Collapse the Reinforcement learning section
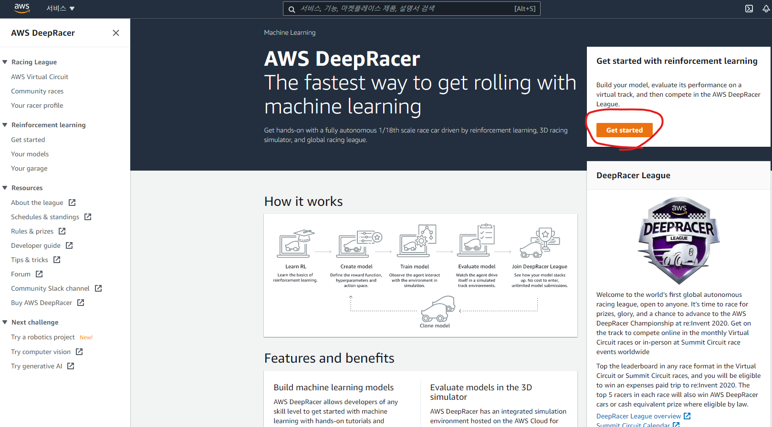The height and width of the screenshot is (427, 772). coord(5,125)
